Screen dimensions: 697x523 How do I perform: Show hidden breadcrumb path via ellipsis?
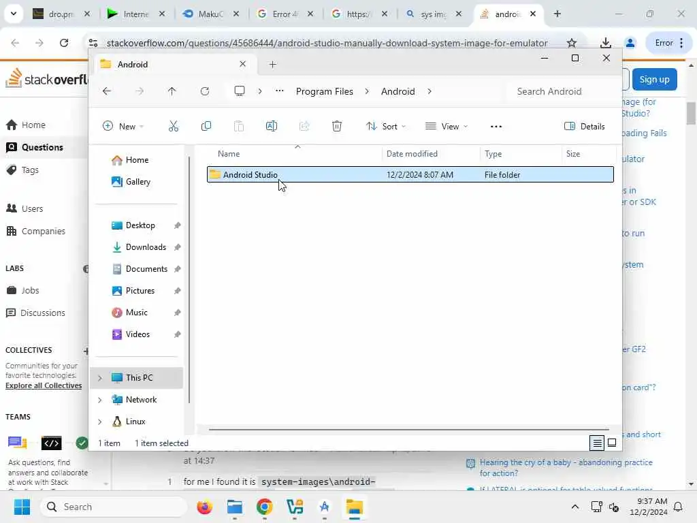pyautogui.click(x=279, y=91)
